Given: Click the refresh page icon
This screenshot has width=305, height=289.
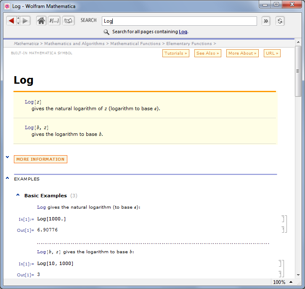Looking at the screenshot, I should point(280,21).
